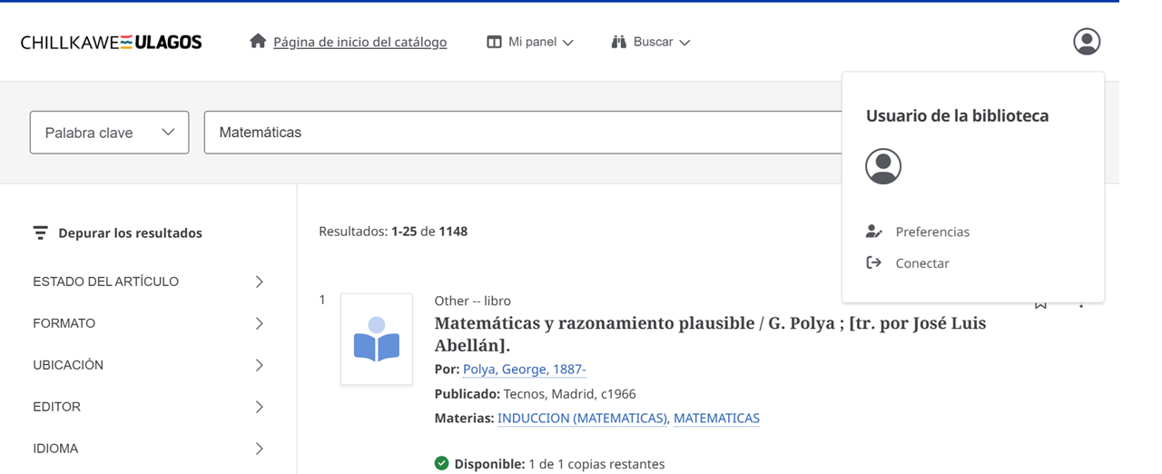Click the Depurar los resultados filter icon
This screenshot has width=1162, height=474.
40,233
